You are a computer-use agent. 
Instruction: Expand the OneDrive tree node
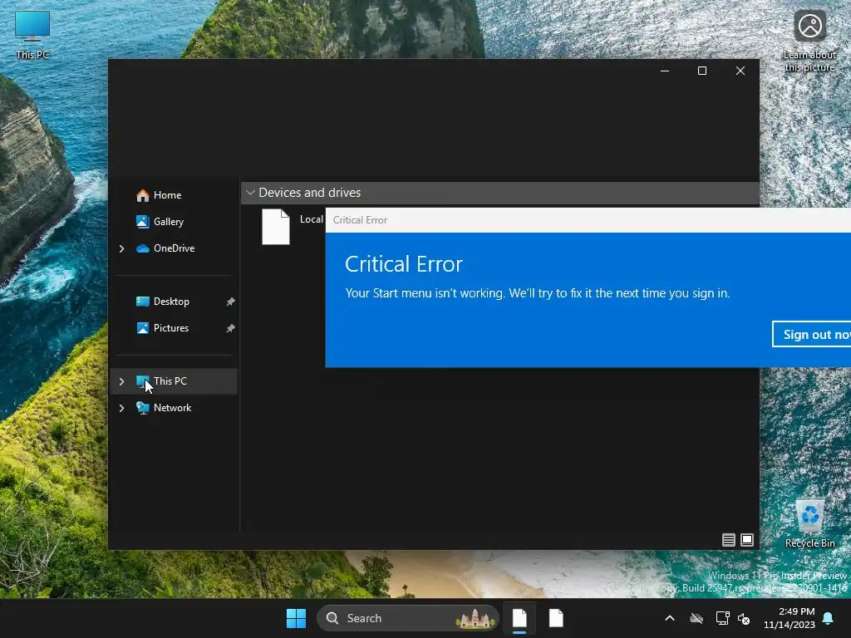coord(121,248)
